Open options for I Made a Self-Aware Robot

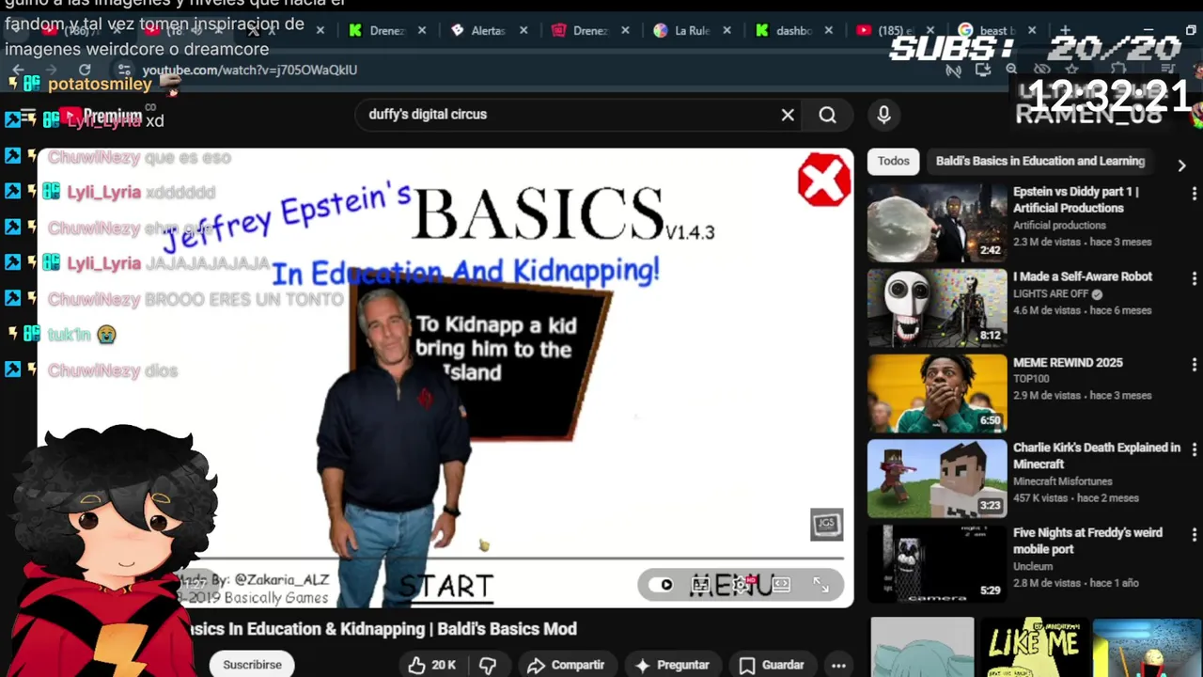[1194, 279]
